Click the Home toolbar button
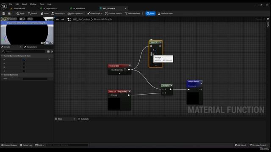The height and width of the screenshot is (152, 271). [x=44, y=14]
